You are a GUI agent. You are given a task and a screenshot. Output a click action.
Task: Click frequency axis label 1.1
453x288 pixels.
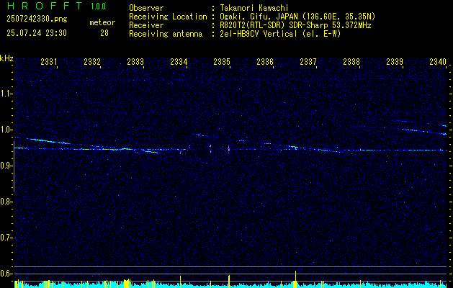coord(6,94)
